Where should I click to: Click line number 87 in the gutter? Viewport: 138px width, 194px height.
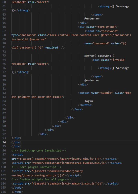coord(4,113)
